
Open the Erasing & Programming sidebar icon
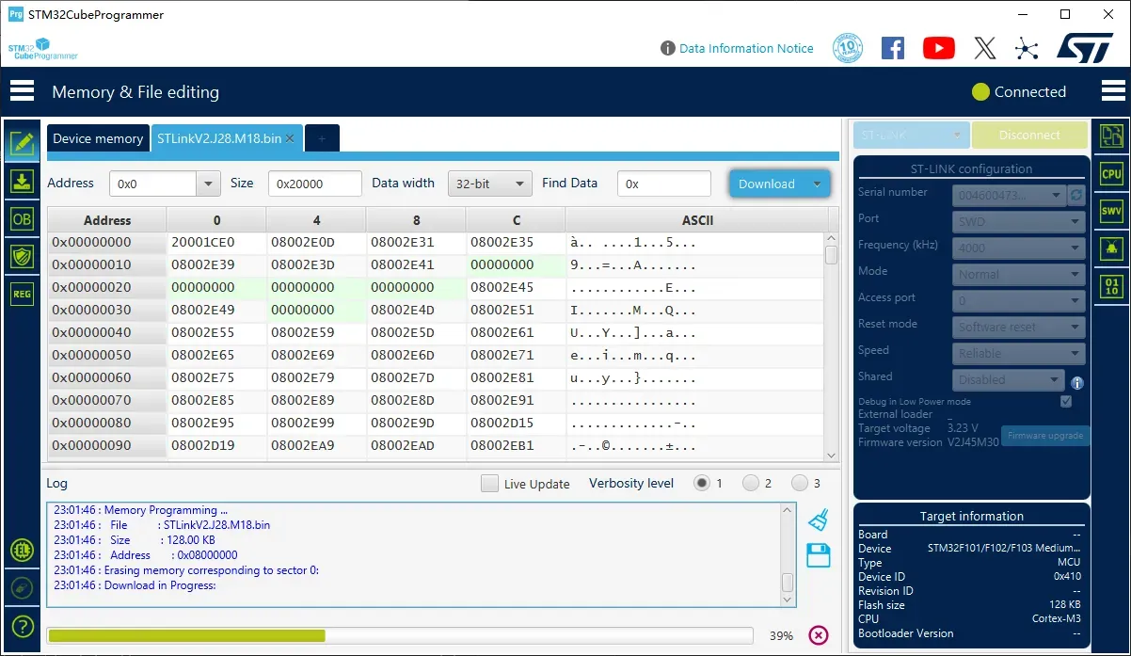(x=22, y=181)
